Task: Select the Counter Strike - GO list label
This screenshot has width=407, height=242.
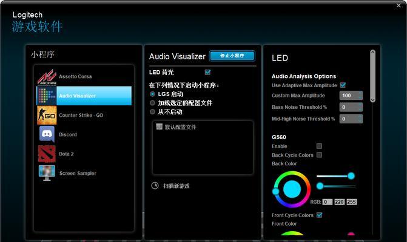Action: [81, 115]
